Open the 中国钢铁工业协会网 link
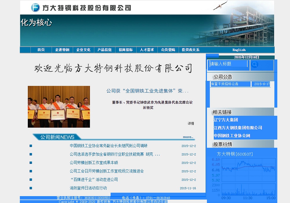This screenshot has height=203, width=290. (x=232, y=136)
